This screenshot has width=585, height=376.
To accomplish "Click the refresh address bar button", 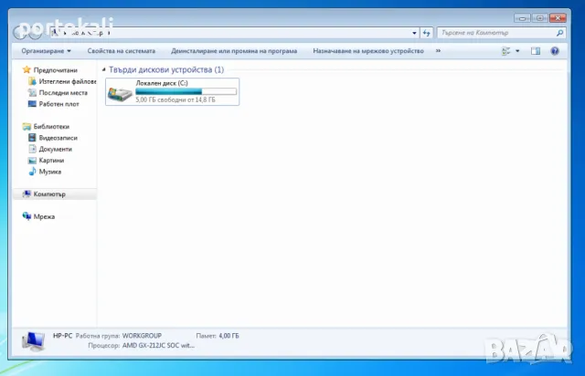I will [x=427, y=33].
